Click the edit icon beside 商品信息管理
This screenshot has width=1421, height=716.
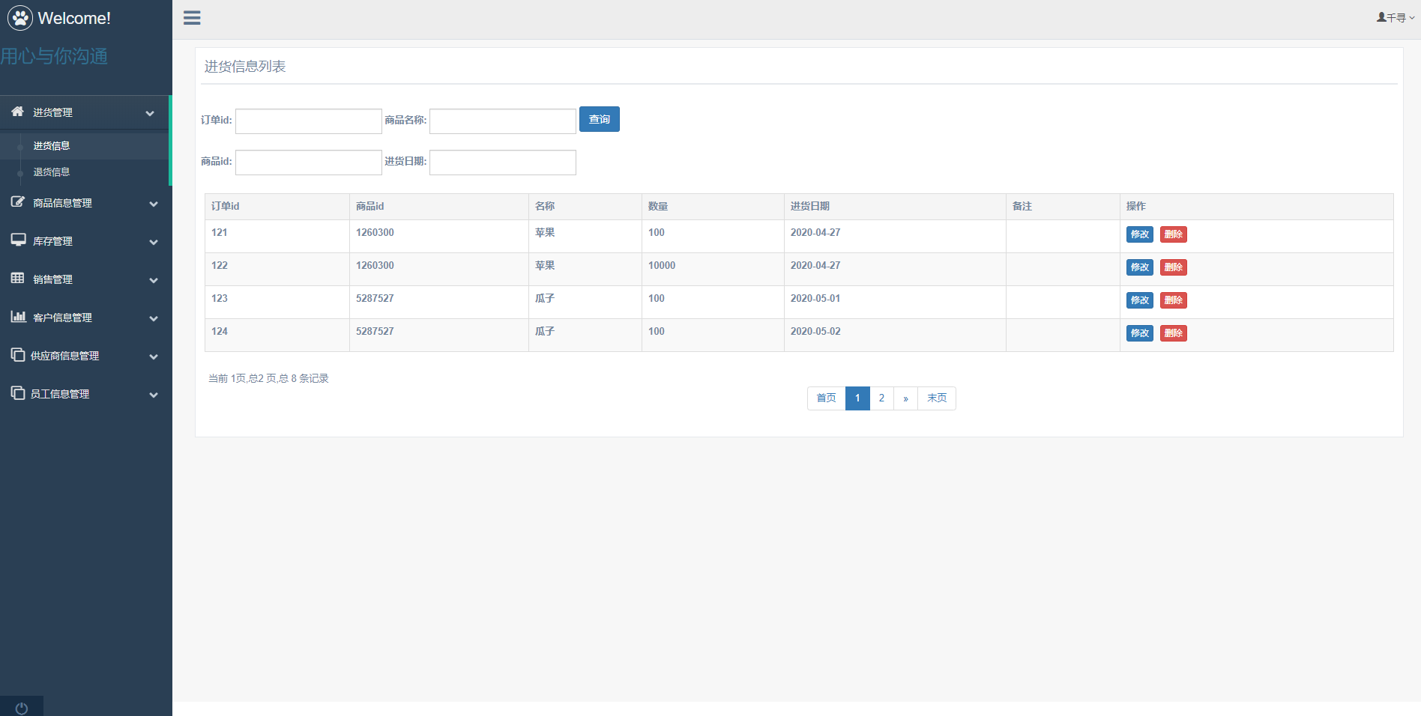pyautogui.click(x=17, y=202)
